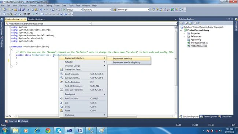Expand the Properties folder node
This screenshot has height=134, width=238.
(x=185, y=33)
